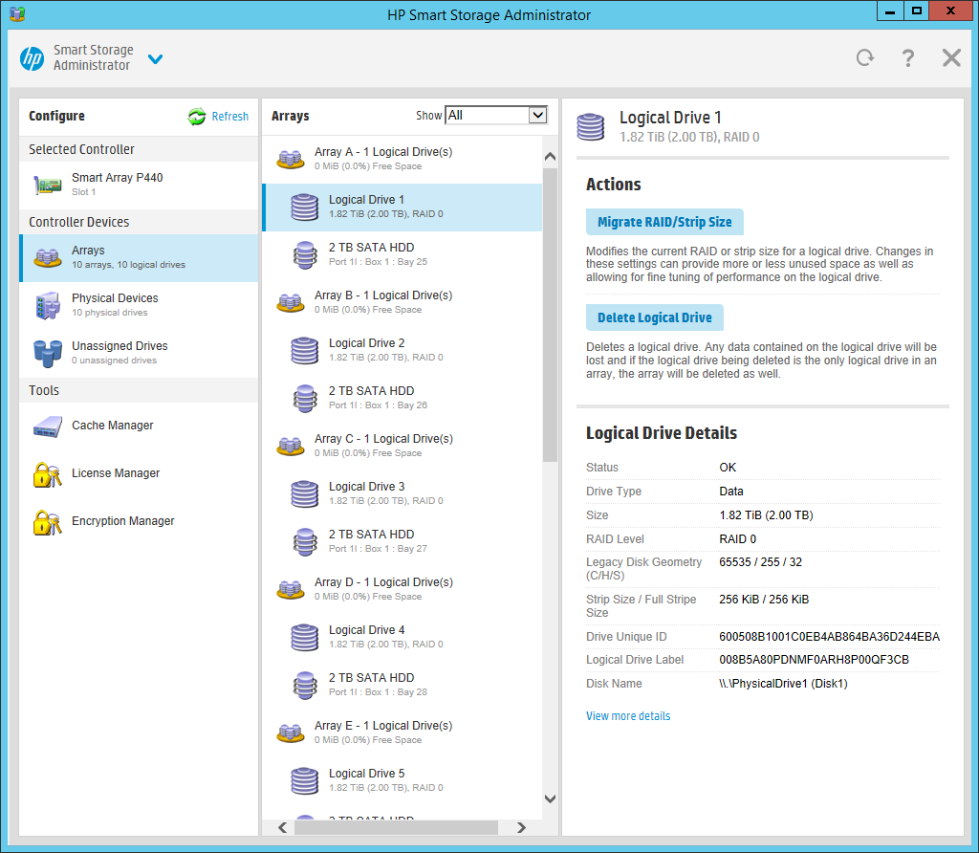Click the Migrate RAID/Strip Size button

coord(664,222)
